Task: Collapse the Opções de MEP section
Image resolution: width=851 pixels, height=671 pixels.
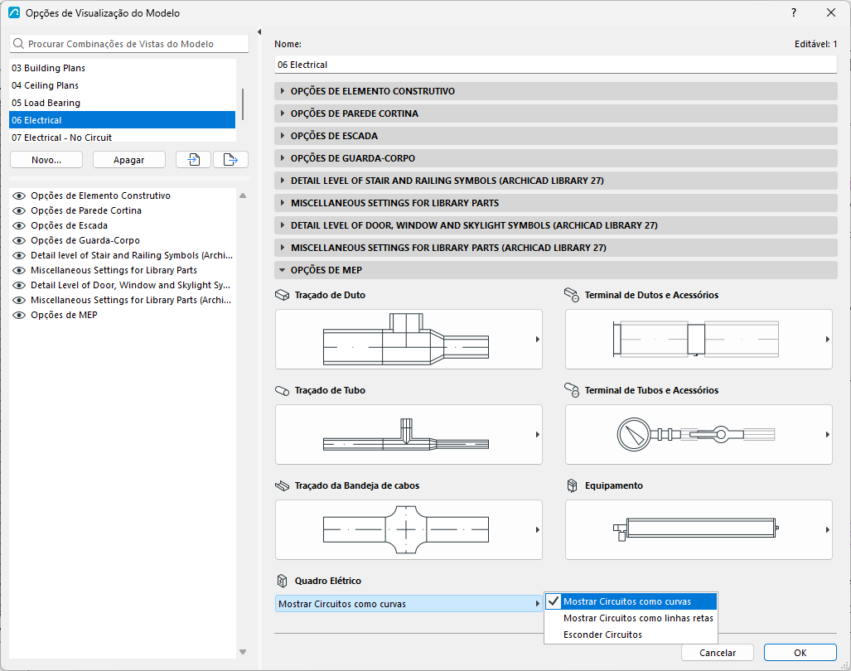Action: [556, 270]
